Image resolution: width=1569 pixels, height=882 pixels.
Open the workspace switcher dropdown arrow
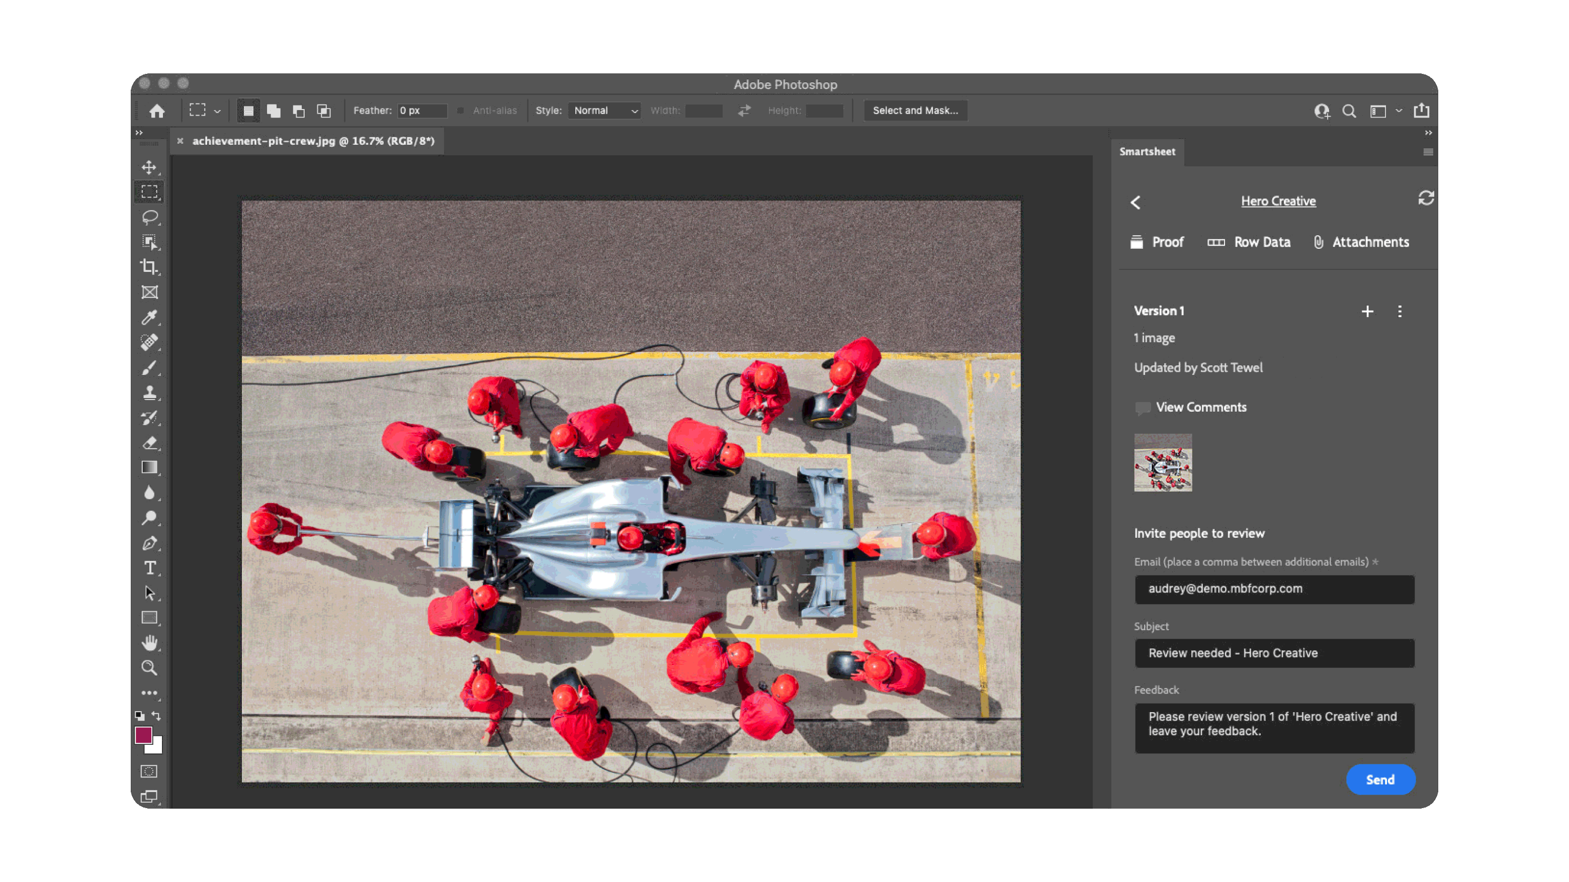click(1399, 111)
